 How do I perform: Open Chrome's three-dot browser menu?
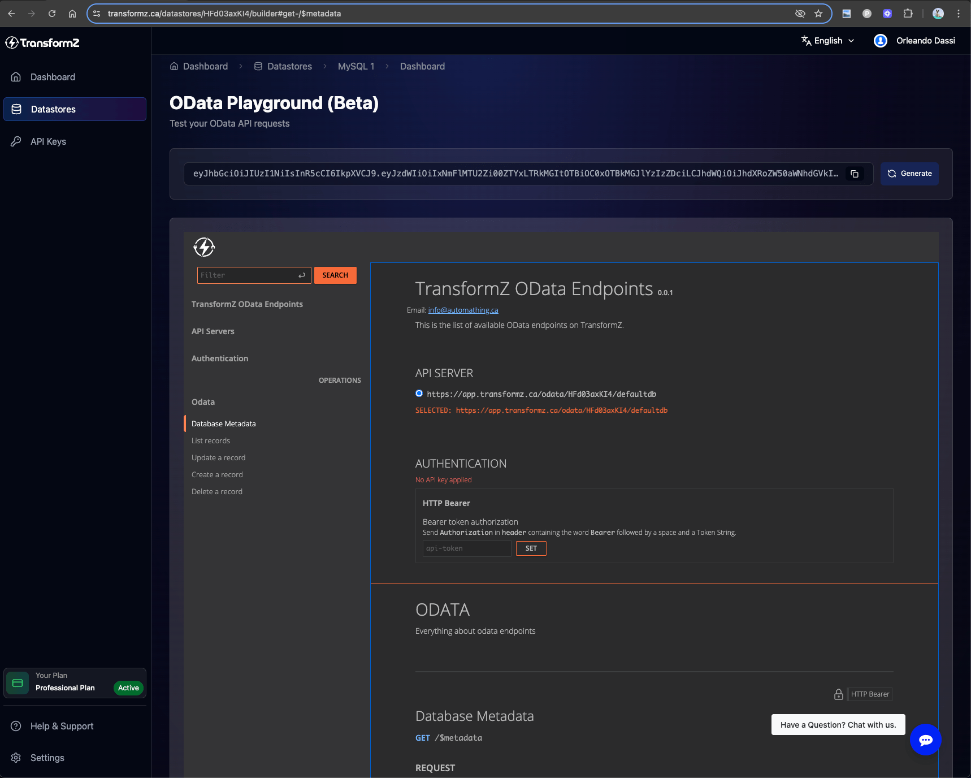[x=958, y=13]
